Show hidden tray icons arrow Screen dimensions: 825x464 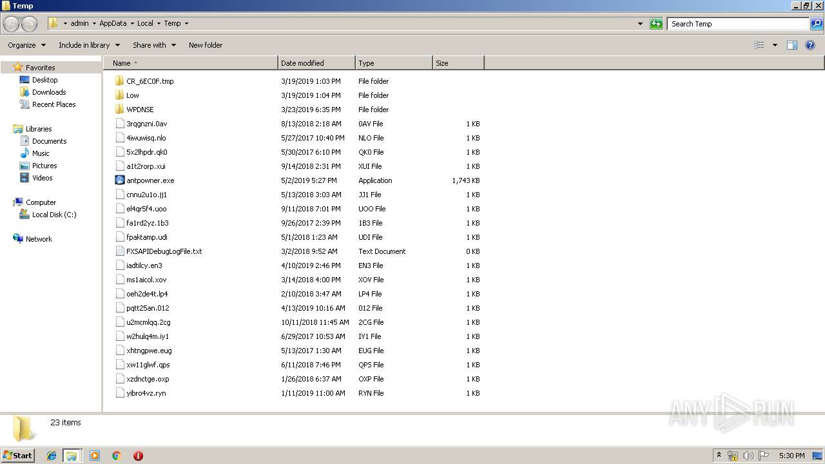(x=719, y=456)
